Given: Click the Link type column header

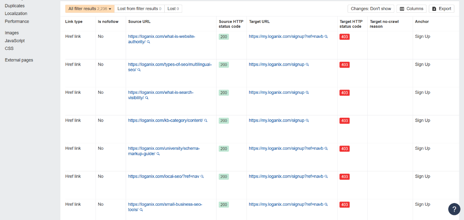Looking at the screenshot, I should 74,22.
